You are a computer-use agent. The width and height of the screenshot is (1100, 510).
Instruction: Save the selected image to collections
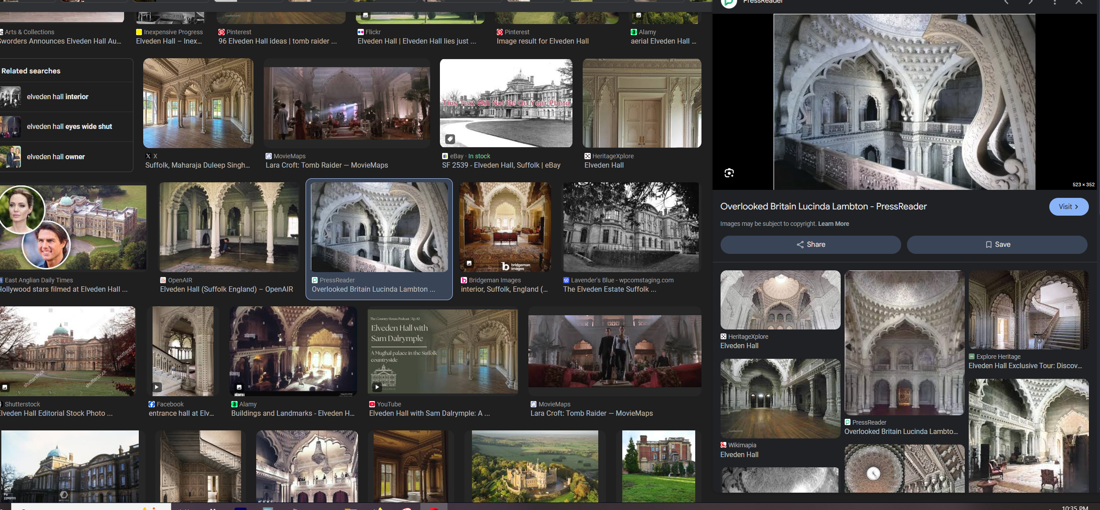point(997,245)
